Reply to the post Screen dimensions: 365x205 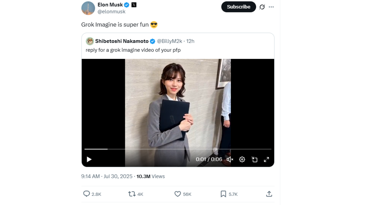coord(86,194)
